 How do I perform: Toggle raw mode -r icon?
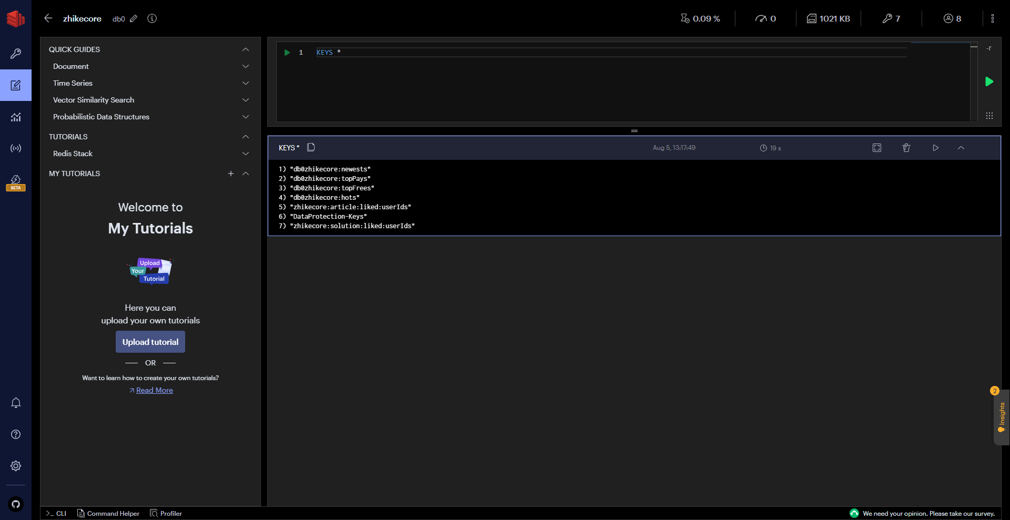(x=989, y=48)
